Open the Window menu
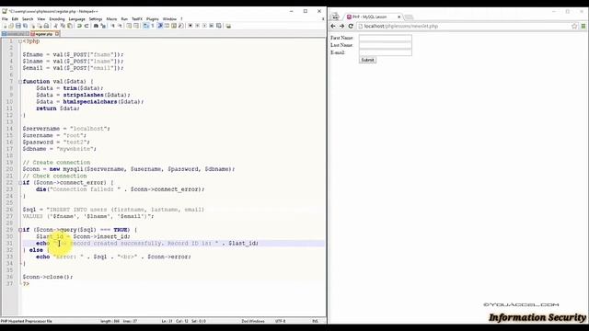This screenshot has height=331, width=589. click(x=169, y=18)
